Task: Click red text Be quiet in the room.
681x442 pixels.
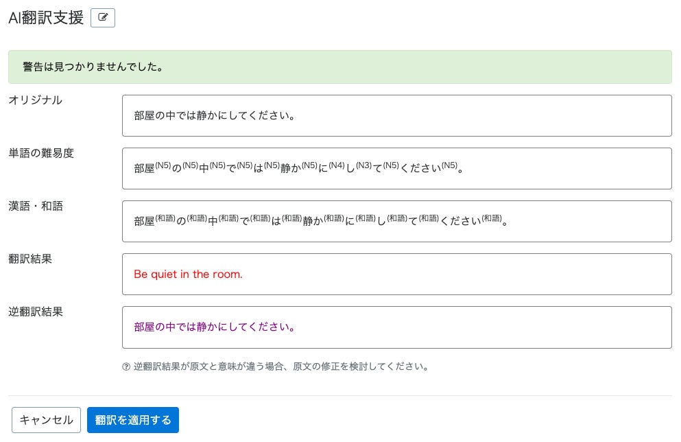Action: pos(188,275)
